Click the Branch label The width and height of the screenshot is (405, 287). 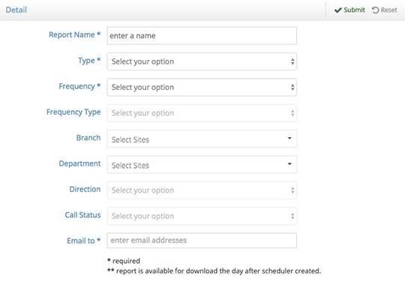pyautogui.click(x=88, y=138)
